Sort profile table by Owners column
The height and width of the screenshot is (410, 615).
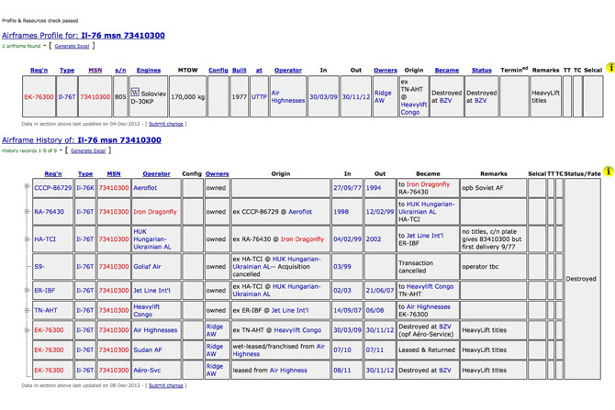(386, 70)
